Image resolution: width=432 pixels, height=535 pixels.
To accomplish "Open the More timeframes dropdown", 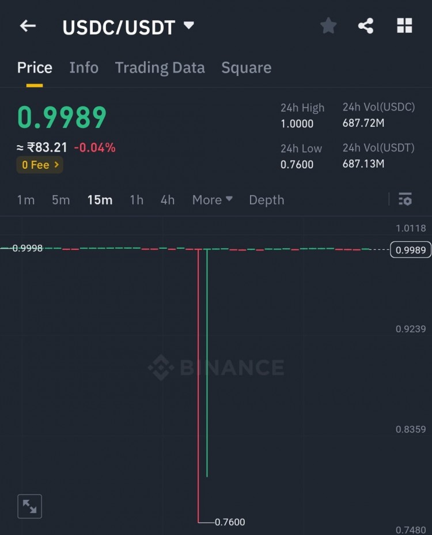I will [x=212, y=200].
